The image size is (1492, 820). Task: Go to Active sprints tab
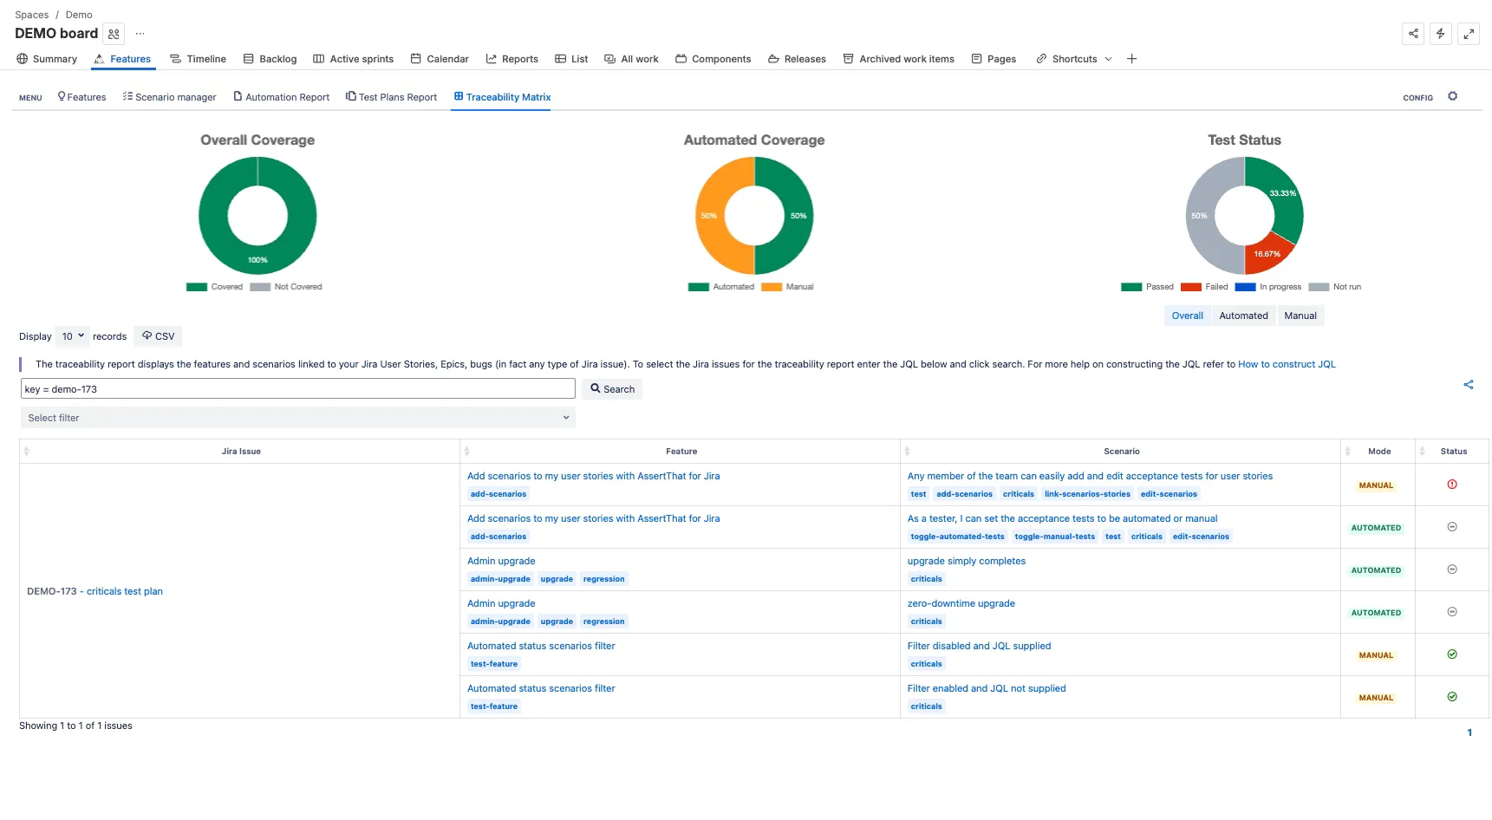point(353,59)
